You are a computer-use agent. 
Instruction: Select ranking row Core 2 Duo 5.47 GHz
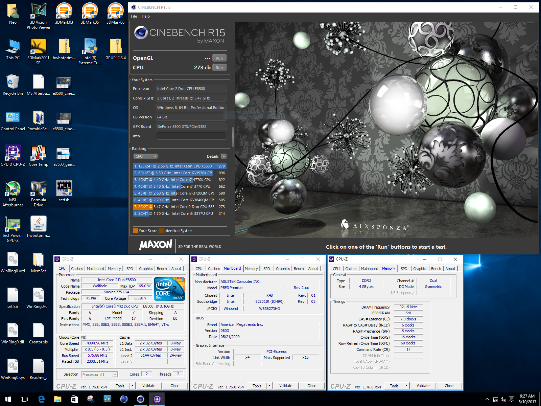[180, 207]
